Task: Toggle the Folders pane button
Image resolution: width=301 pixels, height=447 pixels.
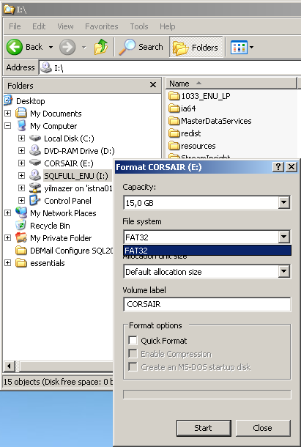Action: 196,47
